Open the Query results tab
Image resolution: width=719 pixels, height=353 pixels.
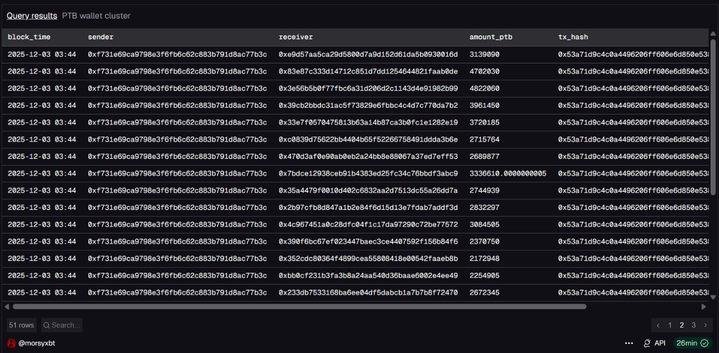(32, 16)
